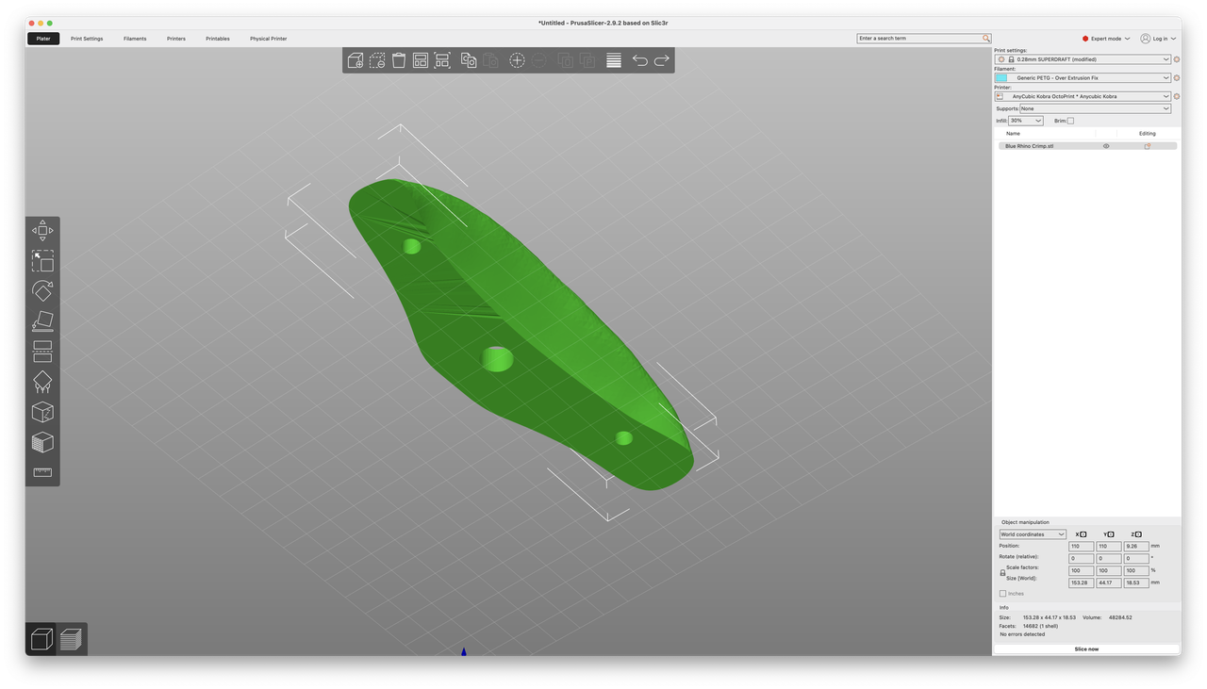Click the filament cyan color swatch
1207x689 pixels.
(x=1001, y=78)
